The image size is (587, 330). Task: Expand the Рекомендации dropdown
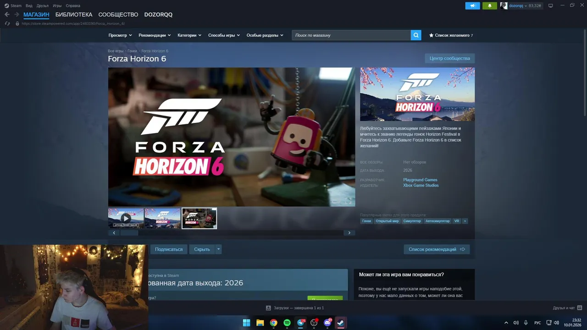click(155, 35)
